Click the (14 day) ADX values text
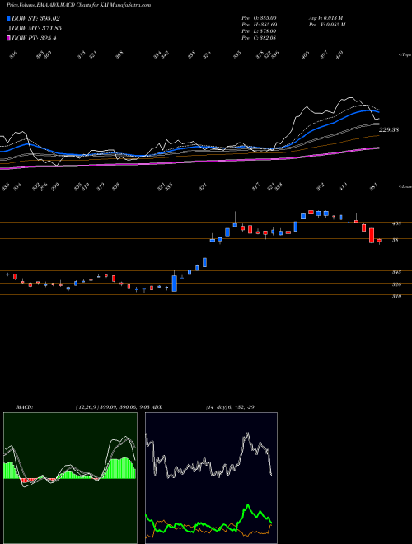 (230, 407)
